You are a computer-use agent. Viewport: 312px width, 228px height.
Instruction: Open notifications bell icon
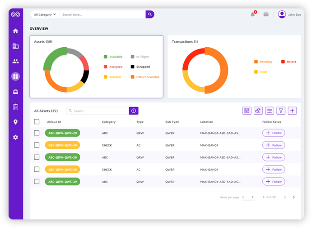click(253, 14)
